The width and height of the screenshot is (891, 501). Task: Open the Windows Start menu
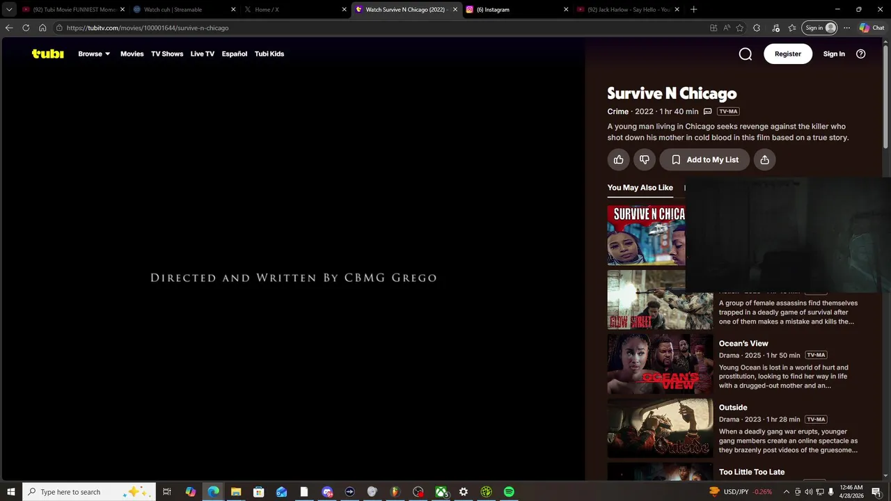click(x=10, y=492)
